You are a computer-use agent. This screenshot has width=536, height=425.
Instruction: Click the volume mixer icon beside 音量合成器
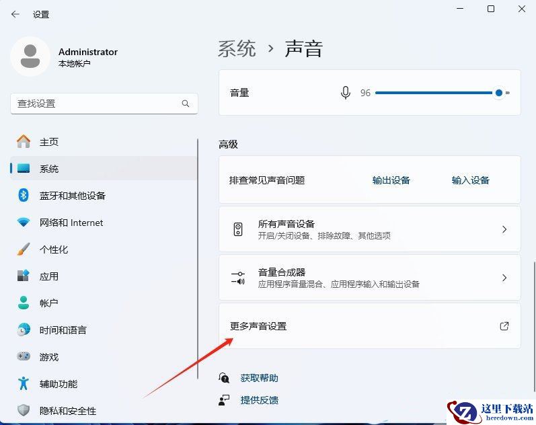[x=238, y=278]
